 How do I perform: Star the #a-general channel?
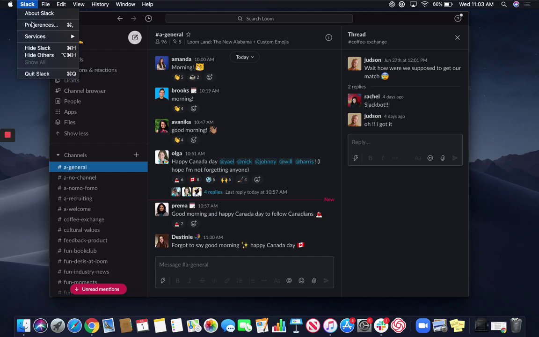(x=189, y=34)
